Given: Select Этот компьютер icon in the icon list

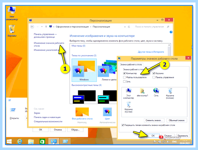Looking at the screenshot, I should click(128, 94).
